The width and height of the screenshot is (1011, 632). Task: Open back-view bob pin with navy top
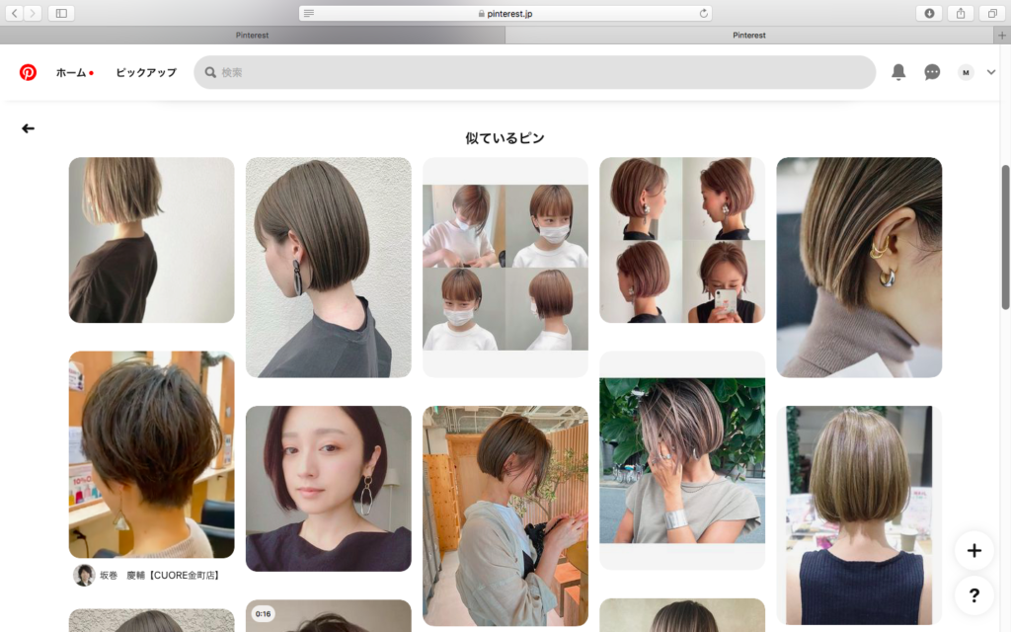click(859, 515)
